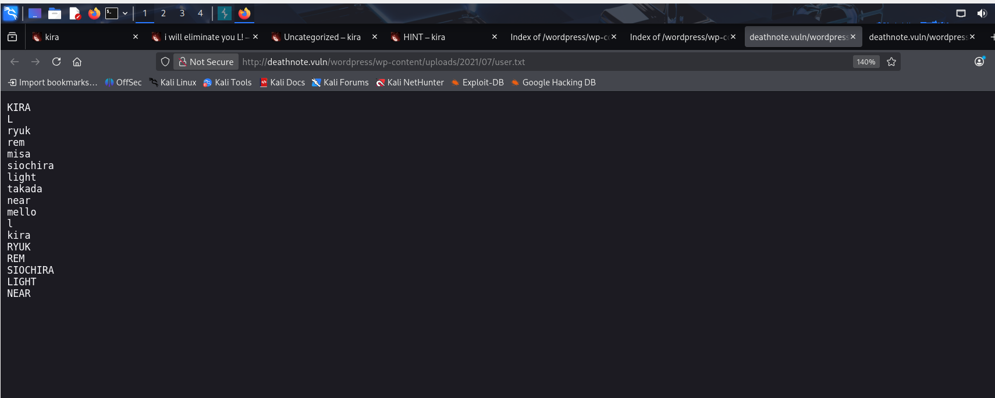Switch to the Uncategorized – kira tab
Viewport: 995px width, 398px height.
322,37
